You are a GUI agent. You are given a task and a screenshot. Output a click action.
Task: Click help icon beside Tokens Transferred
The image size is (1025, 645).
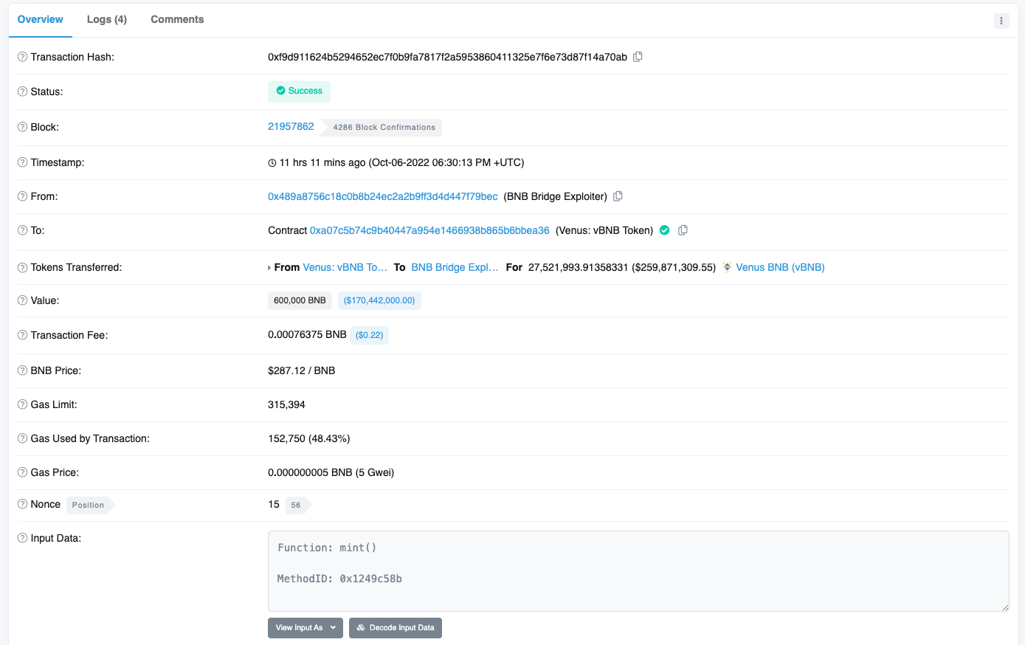(x=22, y=267)
